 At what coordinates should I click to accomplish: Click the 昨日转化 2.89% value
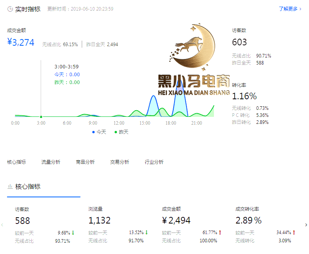(x=262, y=122)
